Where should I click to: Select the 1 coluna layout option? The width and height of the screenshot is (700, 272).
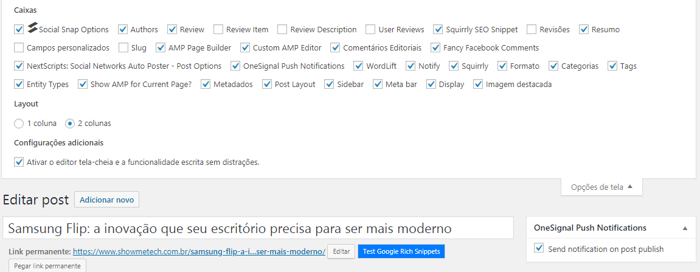pos(19,124)
